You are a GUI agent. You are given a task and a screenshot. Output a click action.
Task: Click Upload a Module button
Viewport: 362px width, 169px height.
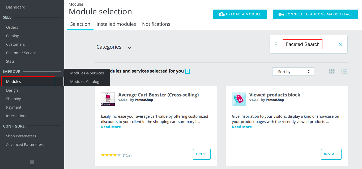click(x=240, y=14)
